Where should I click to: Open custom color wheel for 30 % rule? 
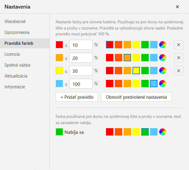[x=163, y=71]
